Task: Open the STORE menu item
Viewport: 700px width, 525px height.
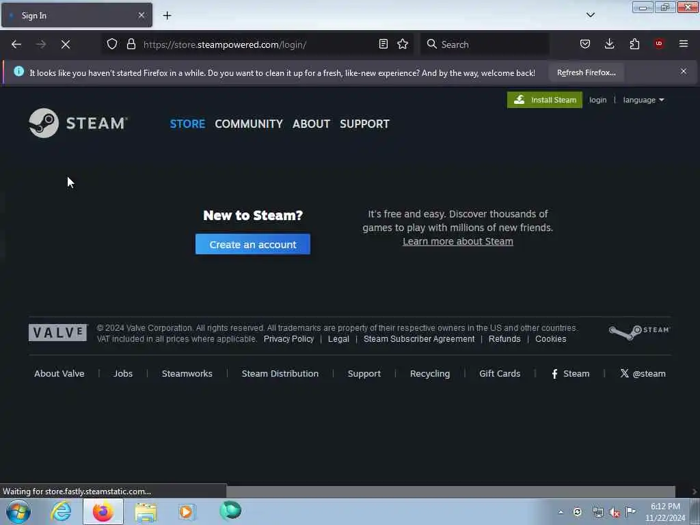Action: (187, 124)
